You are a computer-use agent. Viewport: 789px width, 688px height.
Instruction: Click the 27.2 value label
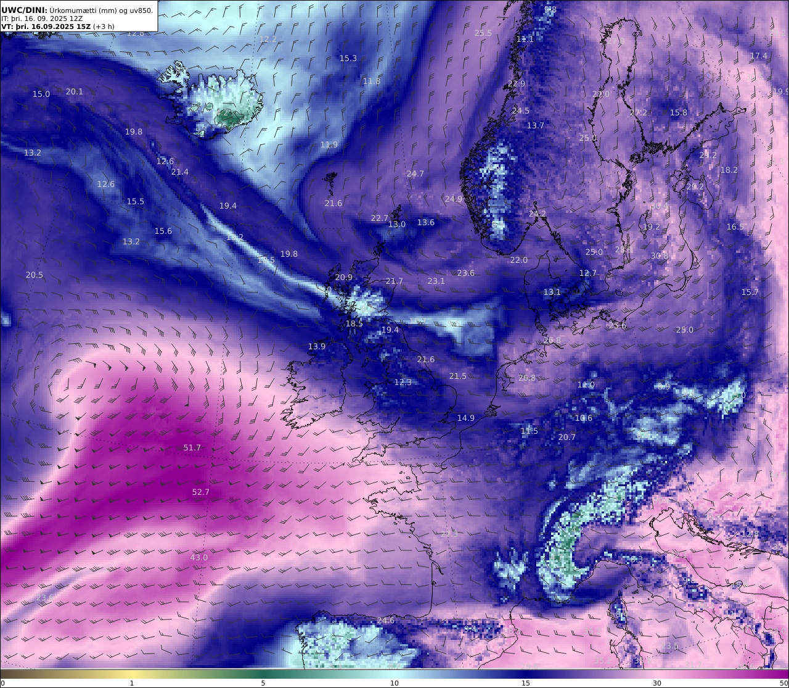click(639, 112)
